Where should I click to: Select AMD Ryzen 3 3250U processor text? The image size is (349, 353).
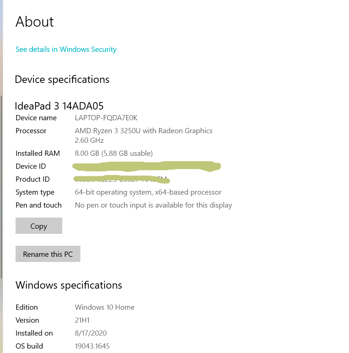coord(144,131)
